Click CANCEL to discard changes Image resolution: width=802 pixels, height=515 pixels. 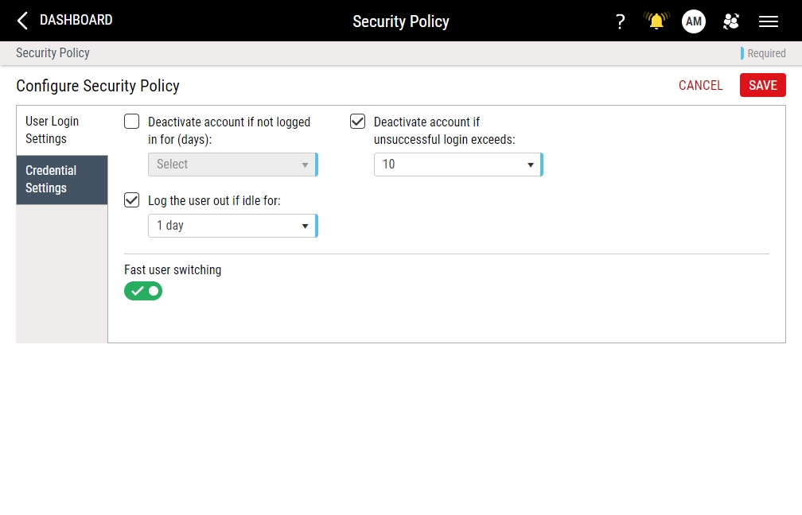[700, 85]
